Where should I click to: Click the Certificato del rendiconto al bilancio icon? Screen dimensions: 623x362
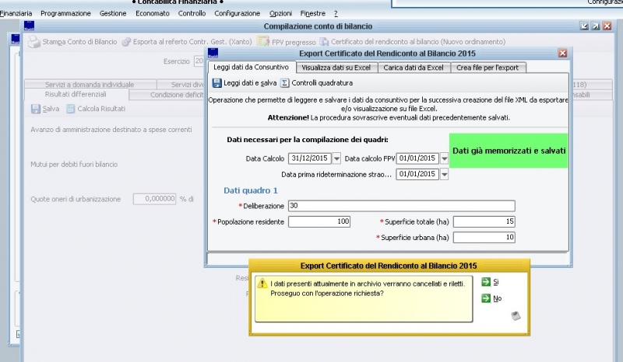[324, 42]
